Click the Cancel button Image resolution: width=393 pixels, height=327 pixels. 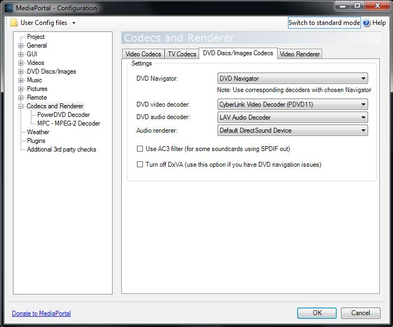[x=361, y=313]
